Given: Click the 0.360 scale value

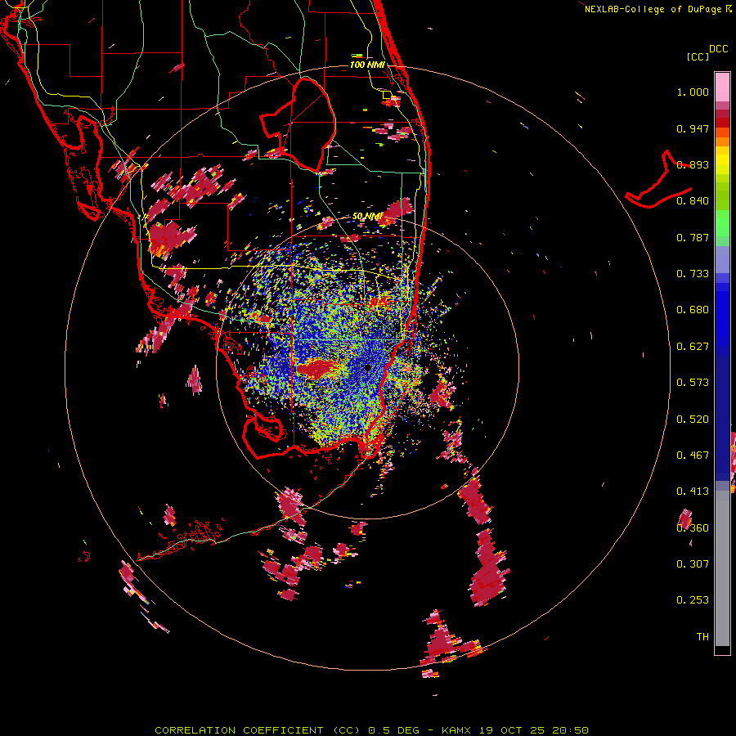Looking at the screenshot, I should coord(693,528).
